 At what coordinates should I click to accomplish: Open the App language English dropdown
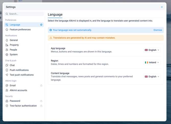click(152, 50)
